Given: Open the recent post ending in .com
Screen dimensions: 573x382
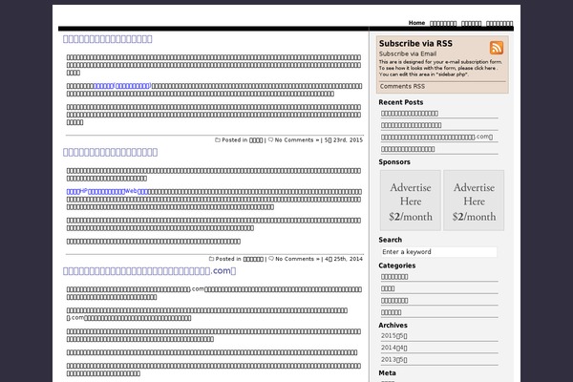Looking at the screenshot, I should [x=436, y=138].
